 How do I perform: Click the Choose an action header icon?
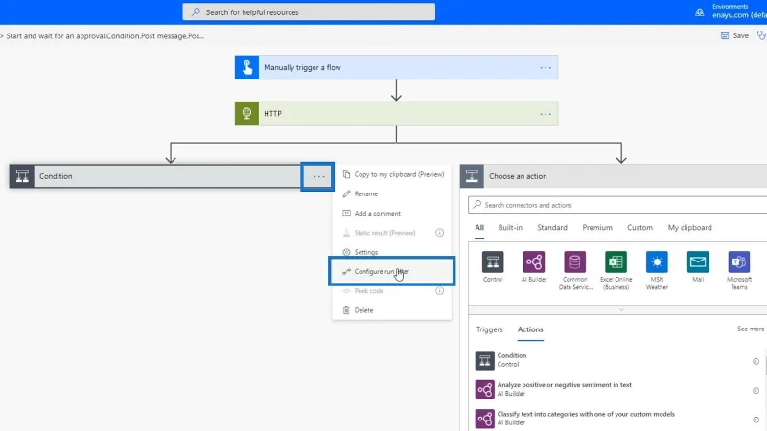point(472,176)
